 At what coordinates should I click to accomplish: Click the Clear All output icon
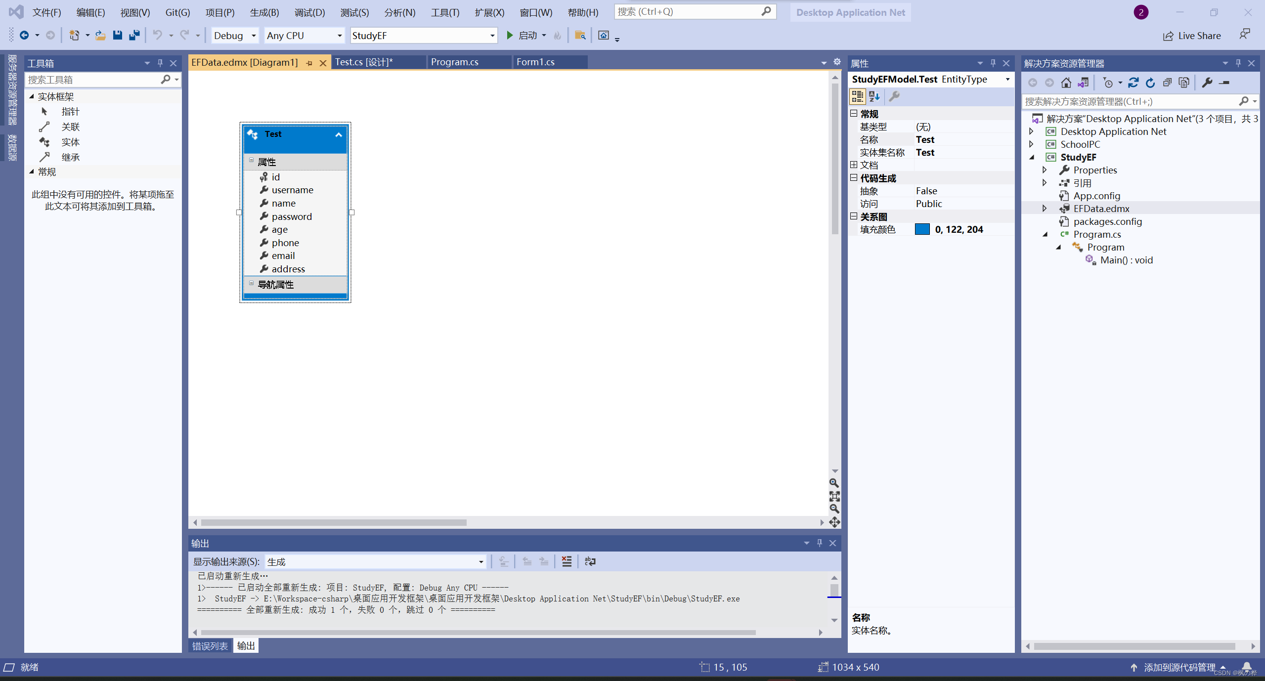567,561
